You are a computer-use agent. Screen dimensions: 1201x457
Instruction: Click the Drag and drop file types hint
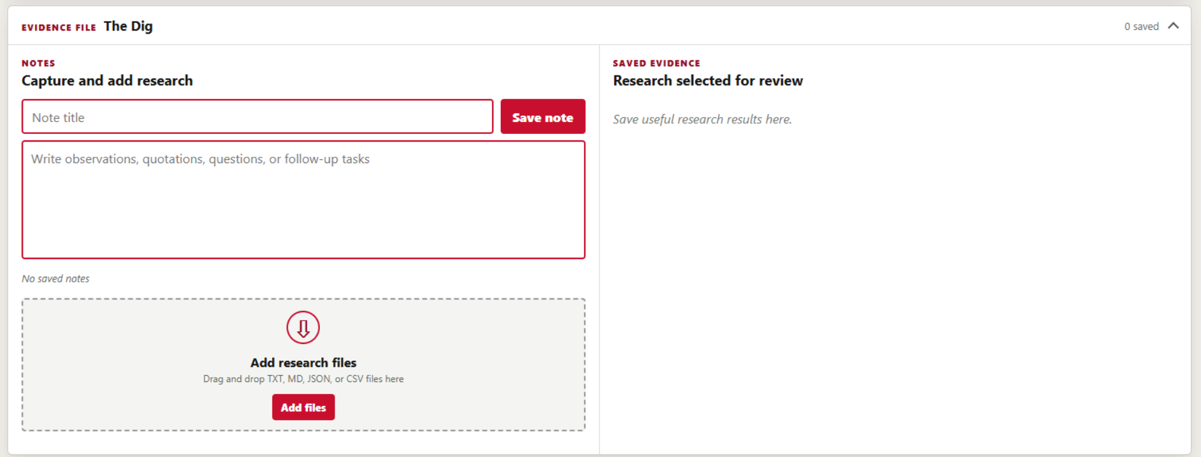pyautogui.click(x=303, y=379)
